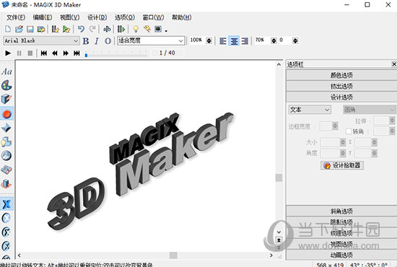Select center text alignment
The width and height of the screenshot is (397, 267).
[234, 40]
